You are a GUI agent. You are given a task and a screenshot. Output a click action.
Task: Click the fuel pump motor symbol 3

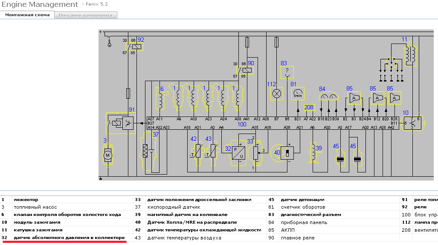[x=108, y=155]
